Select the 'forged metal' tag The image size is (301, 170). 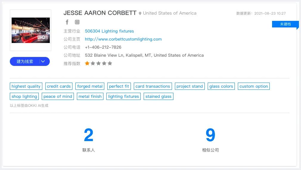pos(90,86)
